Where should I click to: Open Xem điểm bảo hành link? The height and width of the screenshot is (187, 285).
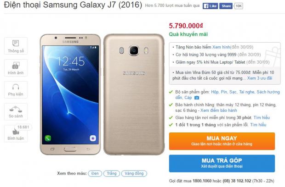pos(219,110)
